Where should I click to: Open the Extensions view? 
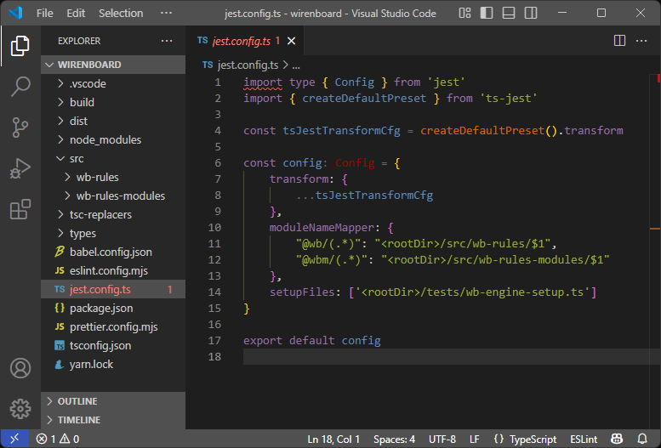coord(20,209)
